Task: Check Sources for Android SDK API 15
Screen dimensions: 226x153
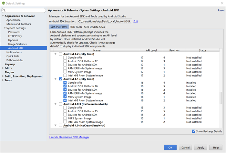Action: pos(65,115)
